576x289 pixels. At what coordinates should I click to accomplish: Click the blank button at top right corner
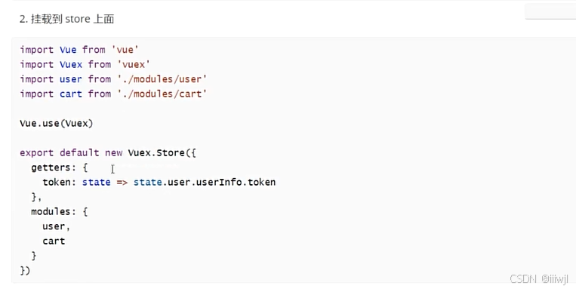point(550,11)
